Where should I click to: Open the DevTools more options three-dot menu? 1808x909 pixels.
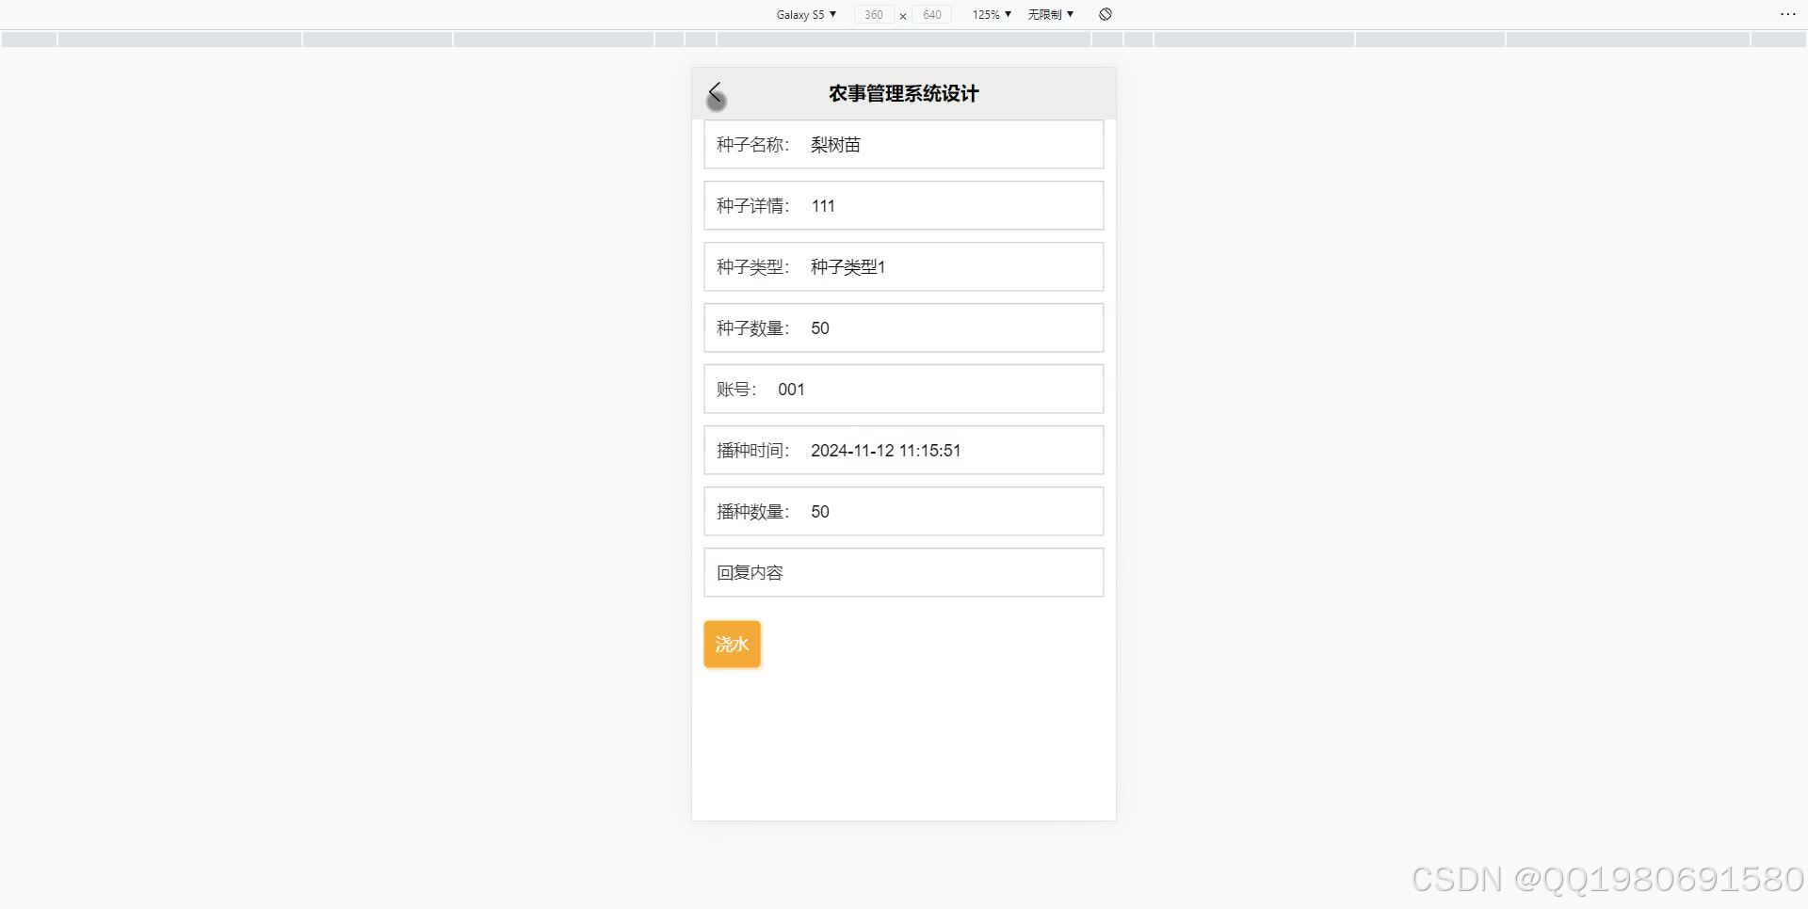pyautogui.click(x=1788, y=13)
